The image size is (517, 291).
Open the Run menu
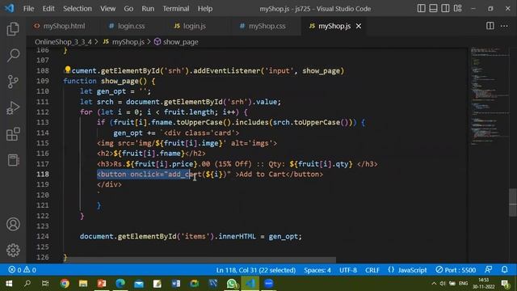(148, 9)
